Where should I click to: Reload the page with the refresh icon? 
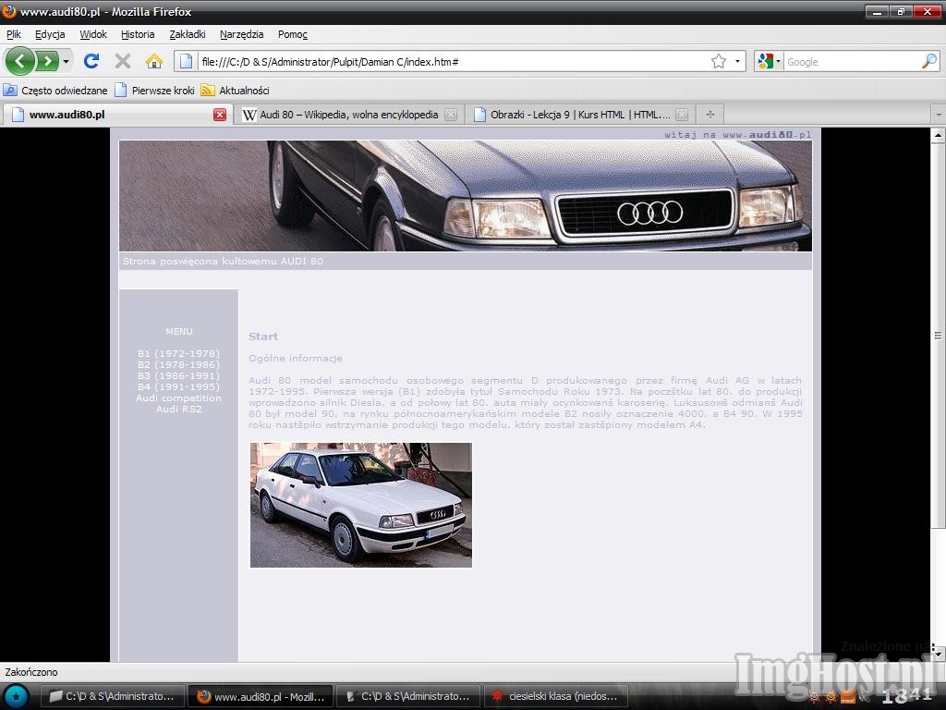(x=91, y=61)
